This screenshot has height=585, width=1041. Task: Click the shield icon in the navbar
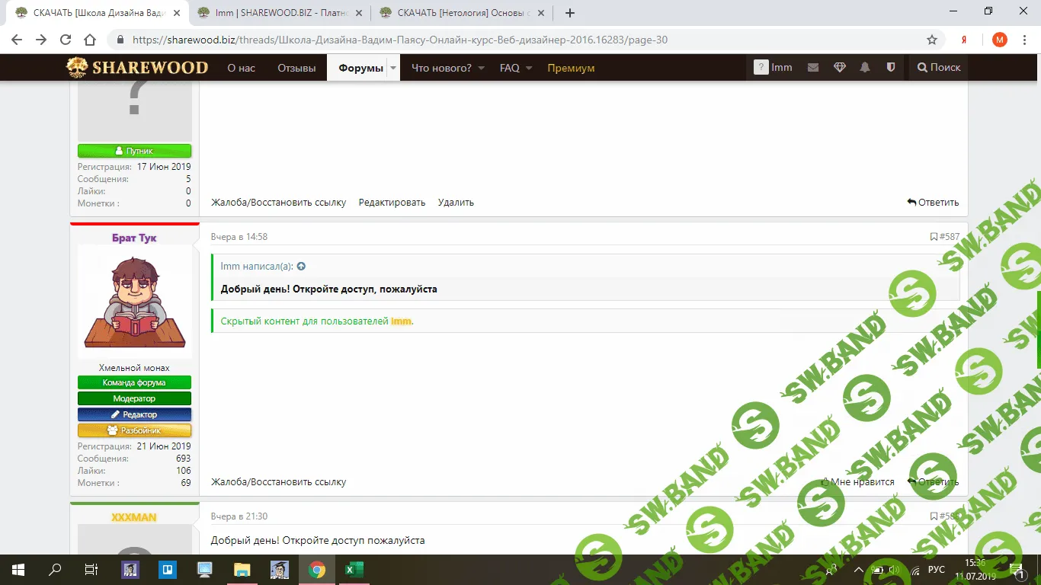coord(891,68)
